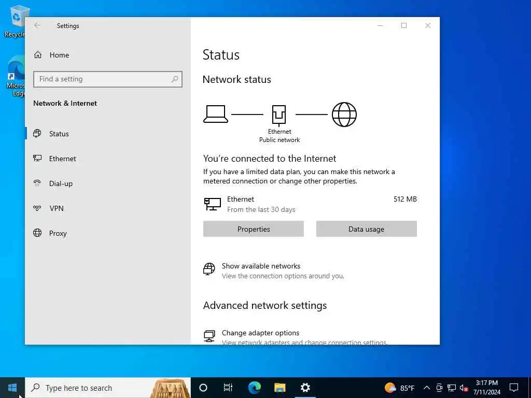Click the muted volume tray icon
531x398 pixels.
(x=464, y=388)
